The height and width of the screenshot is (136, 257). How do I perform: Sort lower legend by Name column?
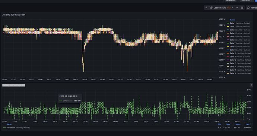(x=9, y=124)
